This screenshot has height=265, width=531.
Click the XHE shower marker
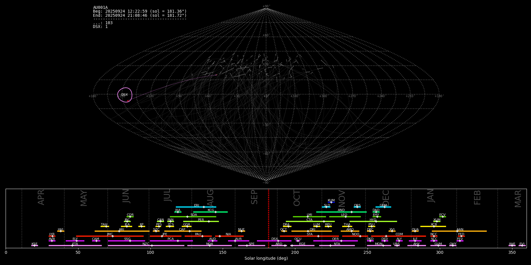[x=512, y=246]
